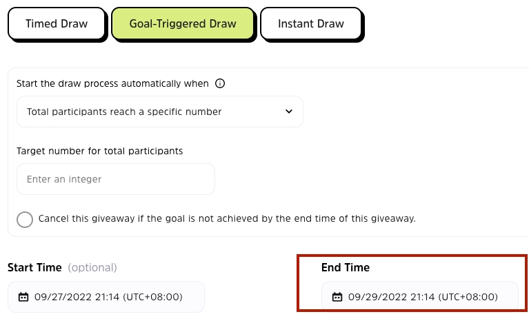This screenshot has height=323, width=529.
Task: Click the 'End Time' heading
Action: [x=345, y=267]
